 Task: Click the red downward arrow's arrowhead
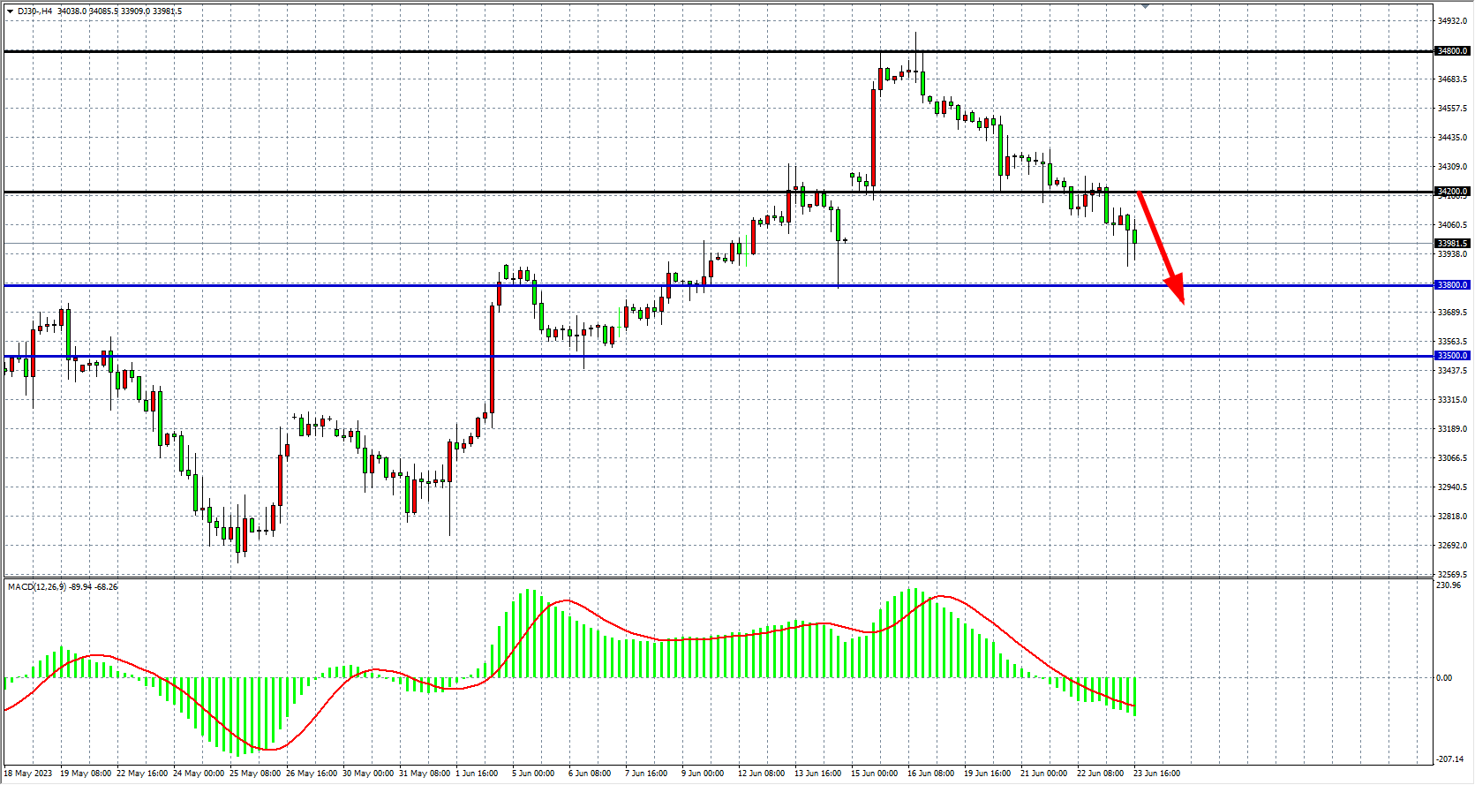point(1177,290)
